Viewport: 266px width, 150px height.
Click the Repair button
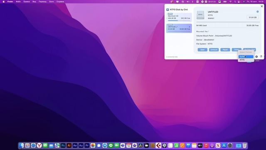coord(225,50)
